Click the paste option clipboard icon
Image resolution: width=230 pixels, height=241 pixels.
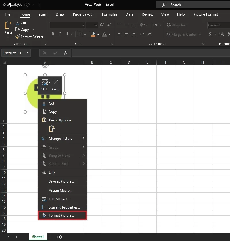[x=52, y=129]
